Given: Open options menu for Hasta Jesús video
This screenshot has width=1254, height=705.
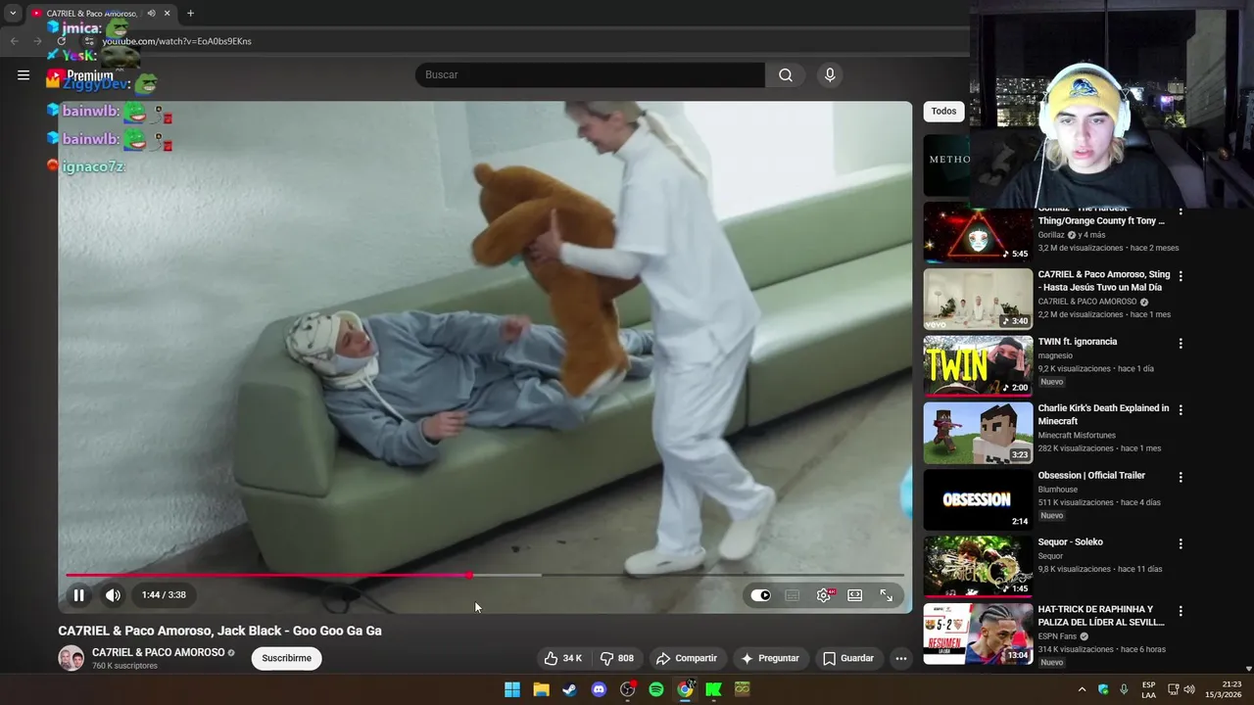Looking at the screenshot, I should pyautogui.click(x=1181, y=276).
